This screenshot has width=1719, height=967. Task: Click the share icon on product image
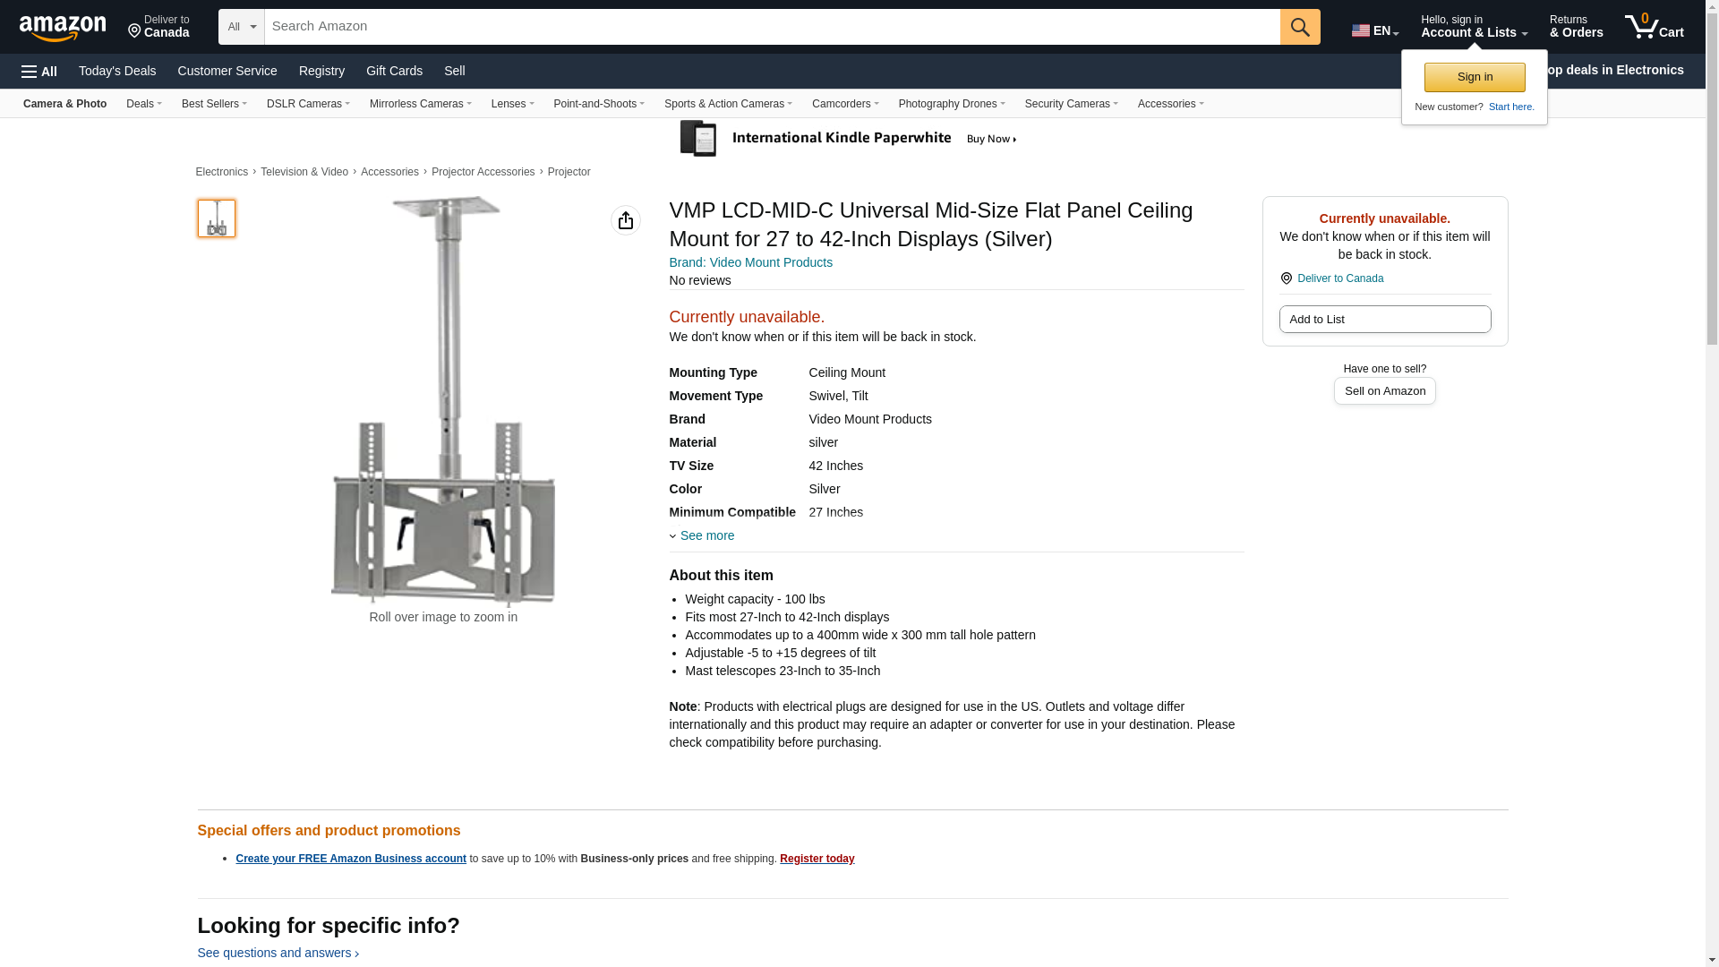click(626, 220)
